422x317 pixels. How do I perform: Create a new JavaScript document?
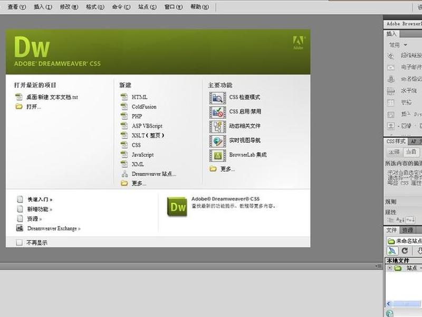pyautogui.click(x=142, y=155)
